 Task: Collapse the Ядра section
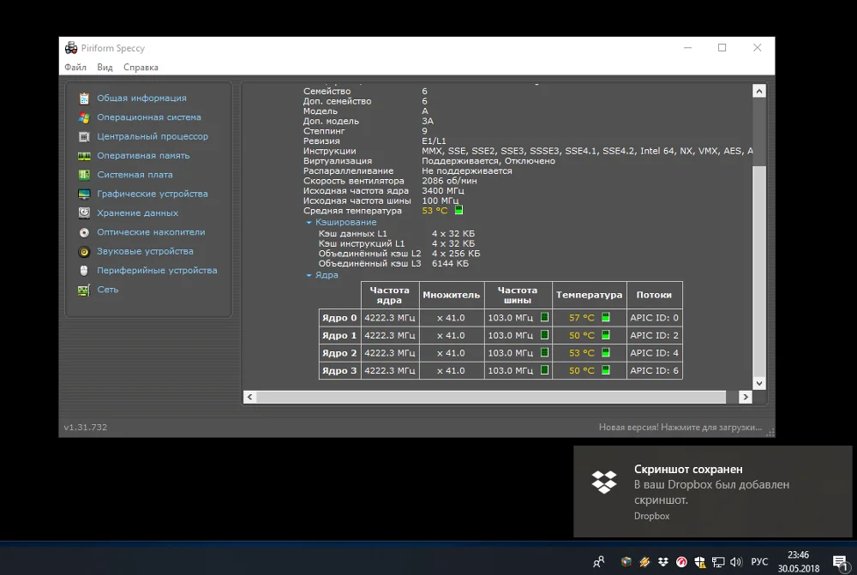click(x=309, y=276)
